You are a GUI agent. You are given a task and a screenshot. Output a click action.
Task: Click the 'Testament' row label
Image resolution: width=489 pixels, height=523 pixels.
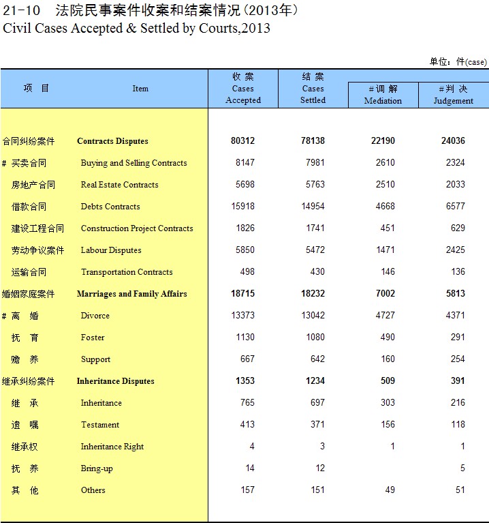100,425
